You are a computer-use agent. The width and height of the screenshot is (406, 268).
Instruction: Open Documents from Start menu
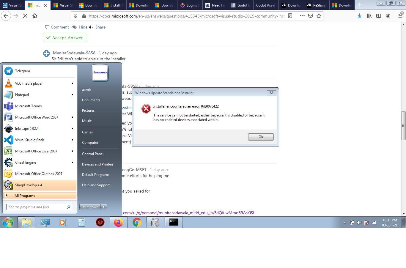91,100
